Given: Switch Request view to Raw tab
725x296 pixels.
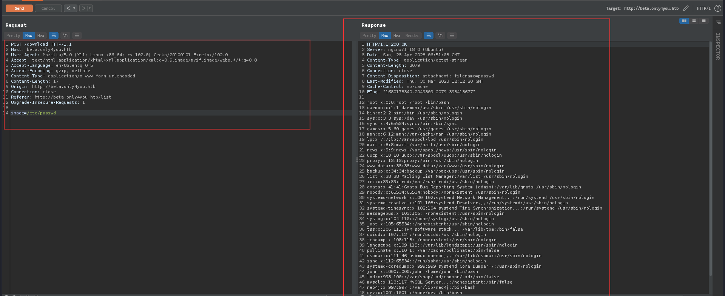Looking at the screenshot, I should point(29,35).
